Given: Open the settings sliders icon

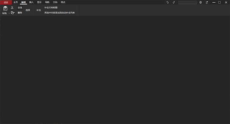Looking at the screenshot, I should click(207, 2).
